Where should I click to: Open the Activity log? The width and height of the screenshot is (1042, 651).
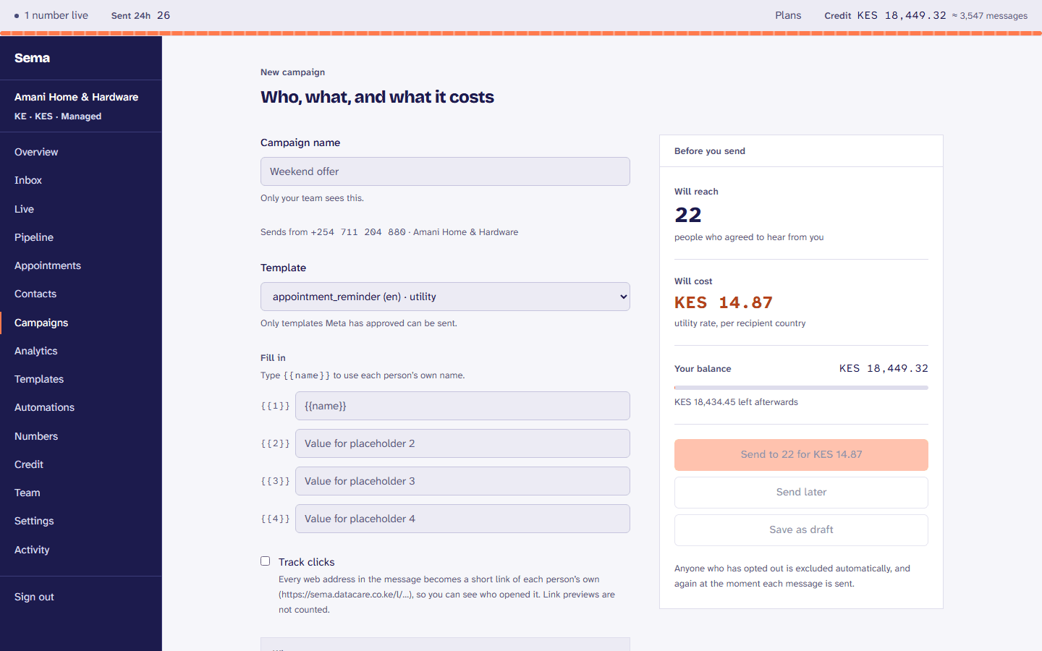[81, 550]
